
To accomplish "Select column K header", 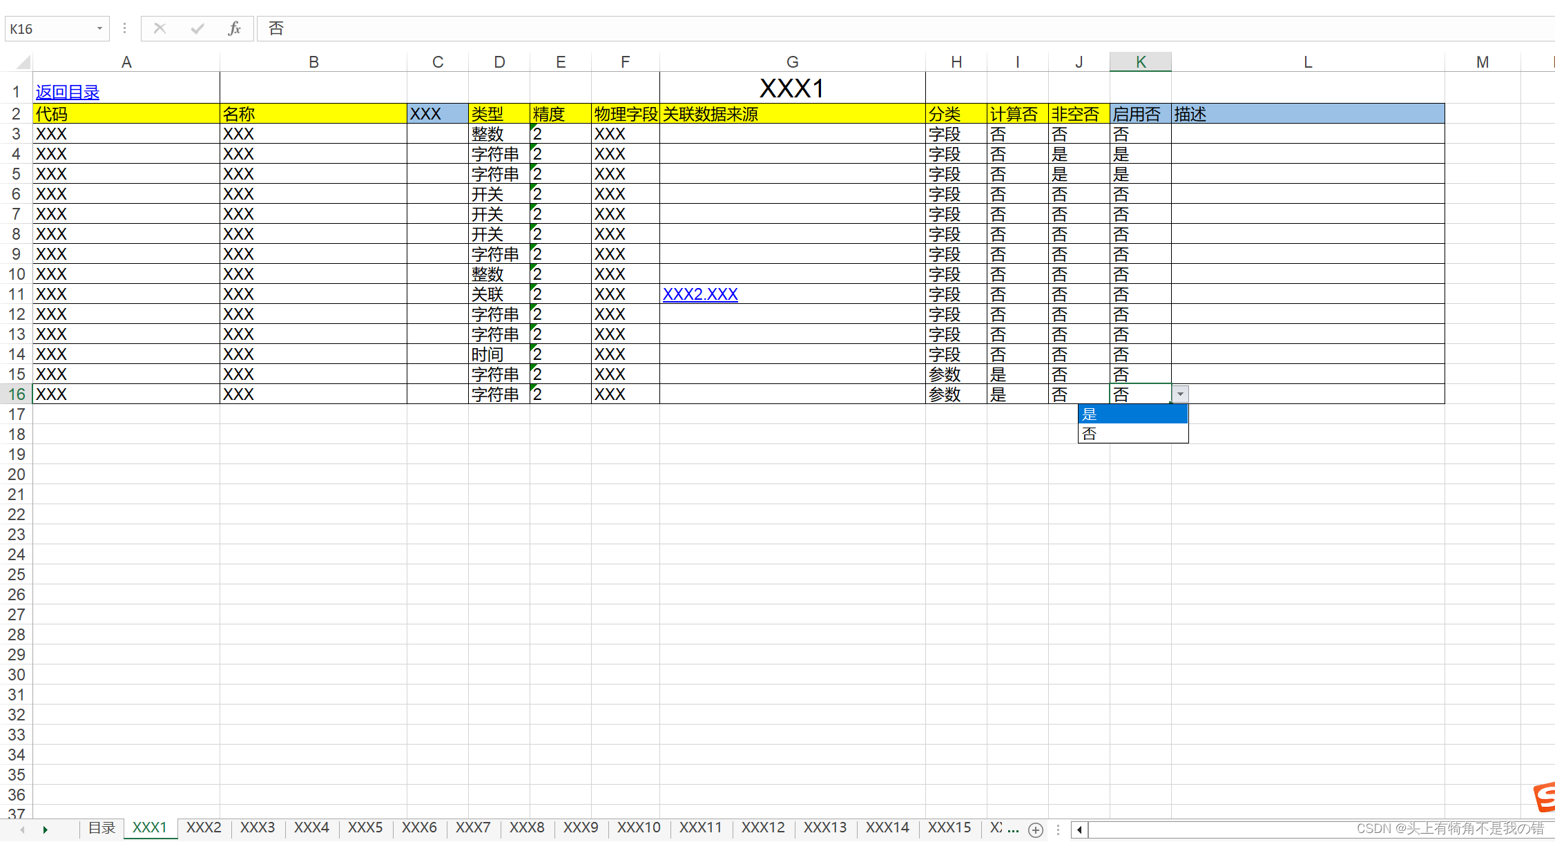I will pos(1141,62).
